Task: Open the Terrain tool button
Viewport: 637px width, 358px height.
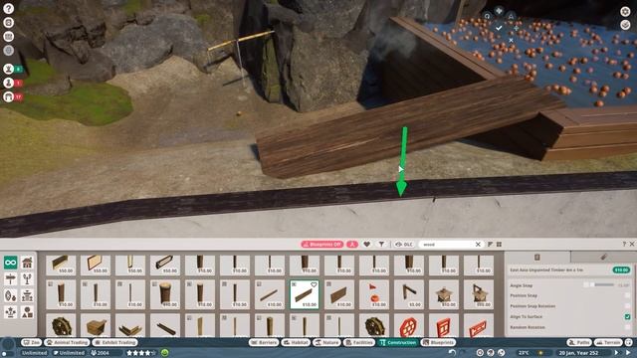Action: pos(608,342)
